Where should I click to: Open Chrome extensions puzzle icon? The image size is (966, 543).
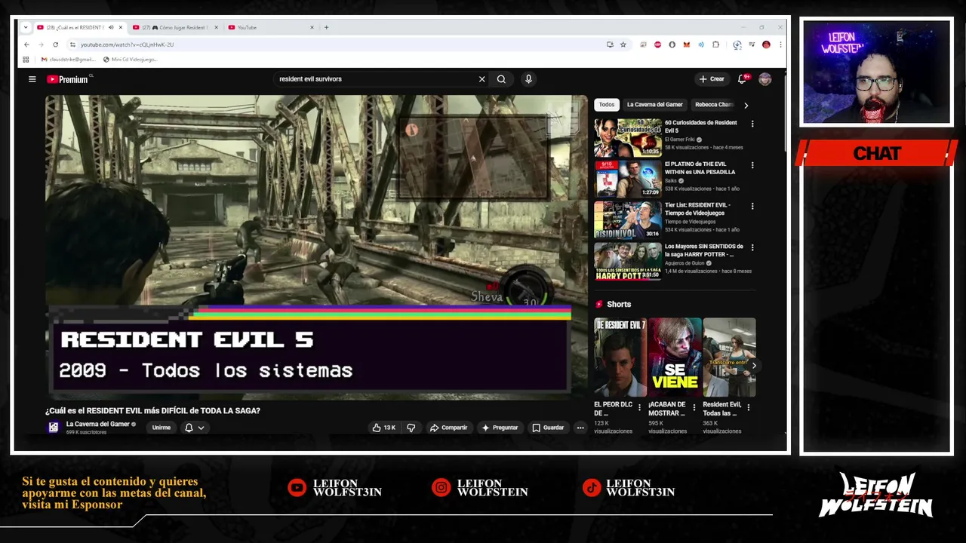coord(715,44)
